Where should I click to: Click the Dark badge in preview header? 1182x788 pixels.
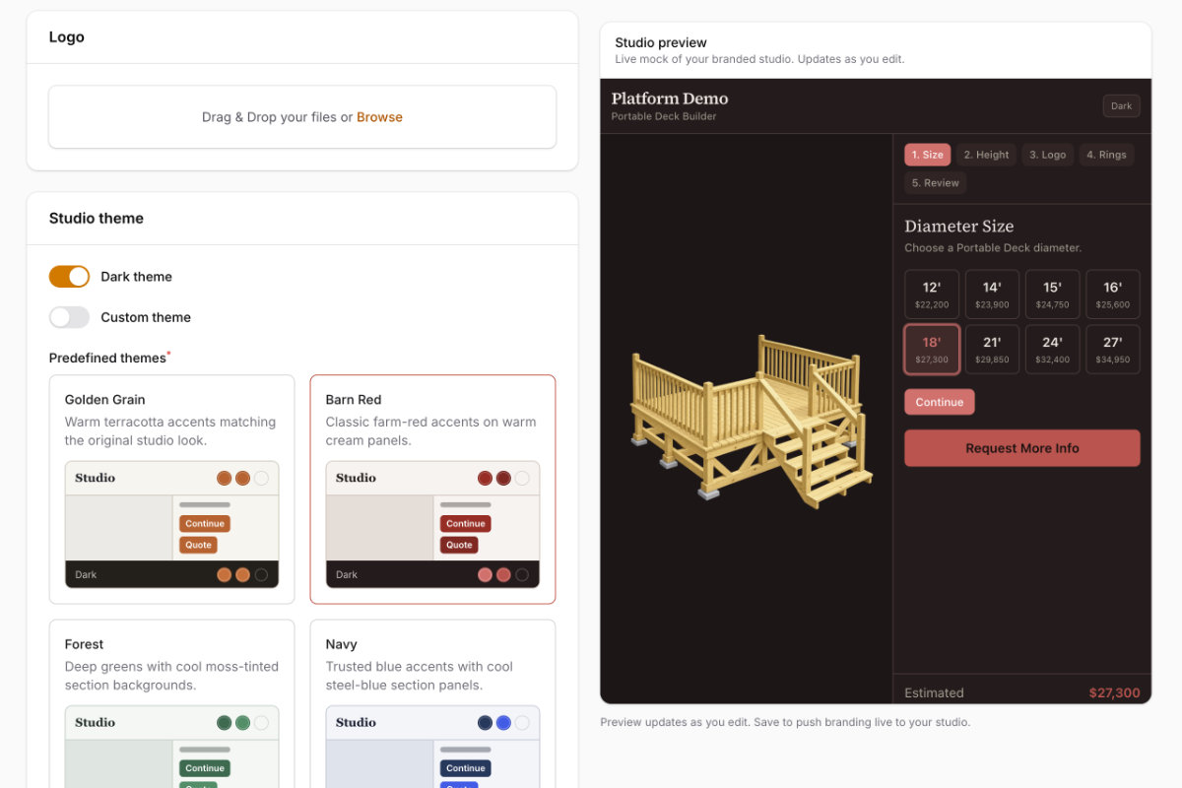point(1122,106)
